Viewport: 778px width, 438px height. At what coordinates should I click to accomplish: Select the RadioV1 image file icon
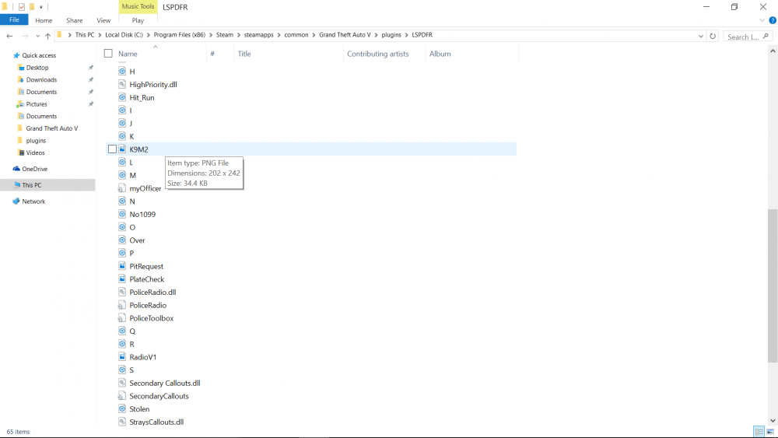click(122, 356)
